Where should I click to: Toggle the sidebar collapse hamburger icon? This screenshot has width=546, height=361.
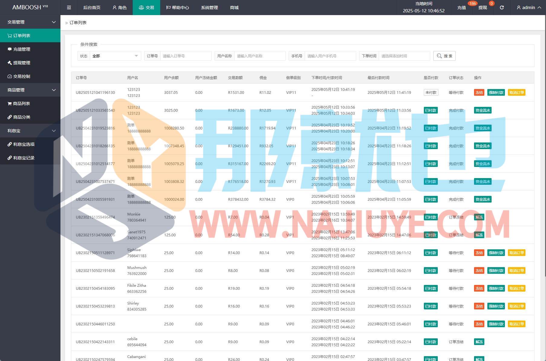[69, 8]
